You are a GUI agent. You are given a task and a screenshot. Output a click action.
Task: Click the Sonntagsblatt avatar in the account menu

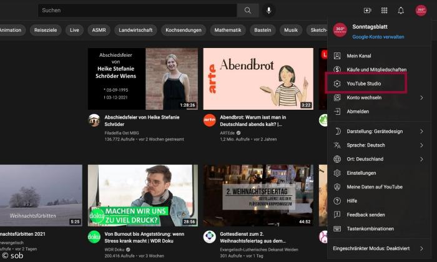tap(340, 30)
